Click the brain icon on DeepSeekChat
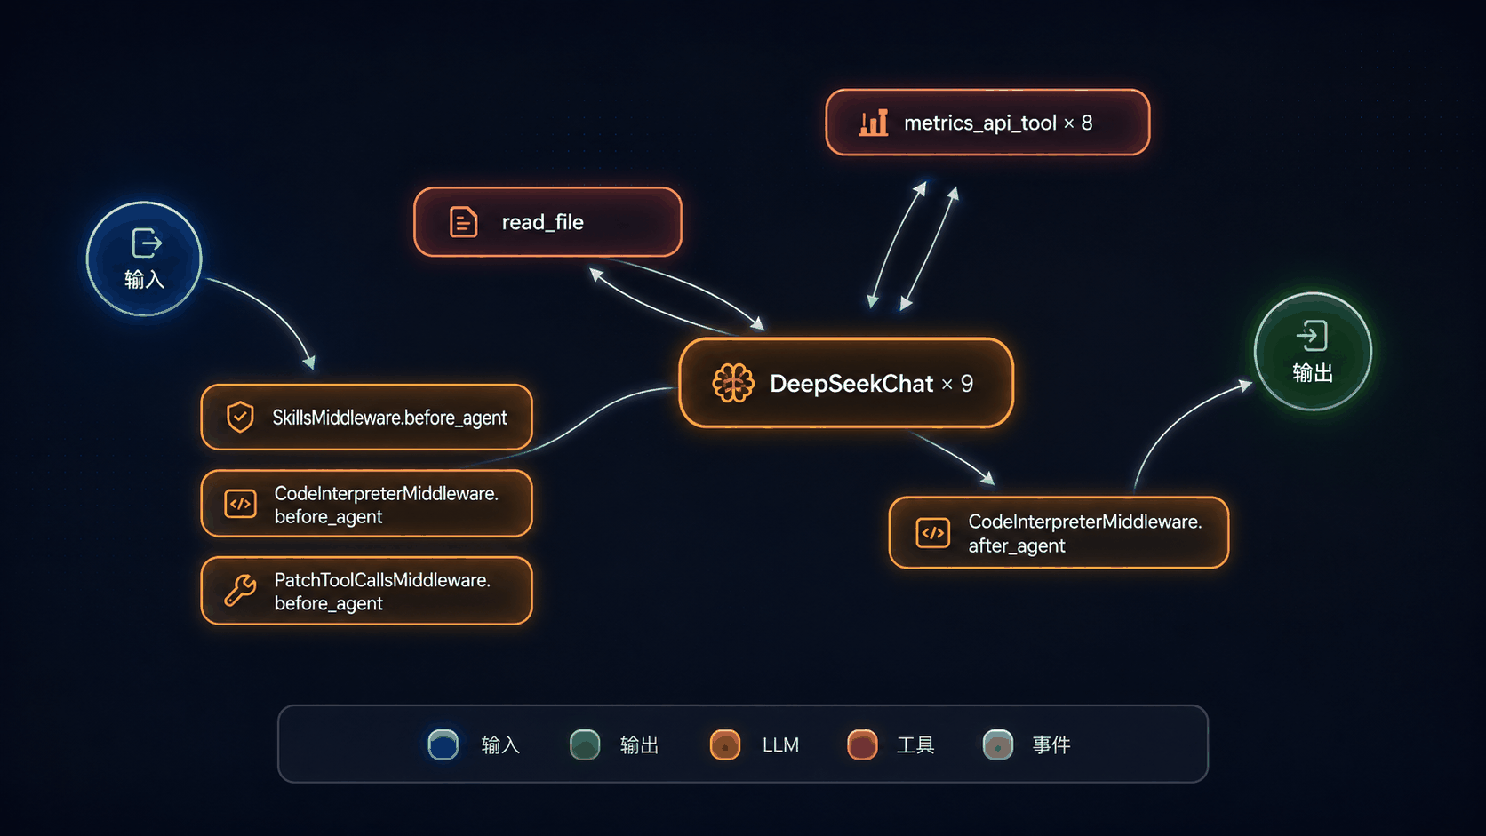 pos(733,383)
